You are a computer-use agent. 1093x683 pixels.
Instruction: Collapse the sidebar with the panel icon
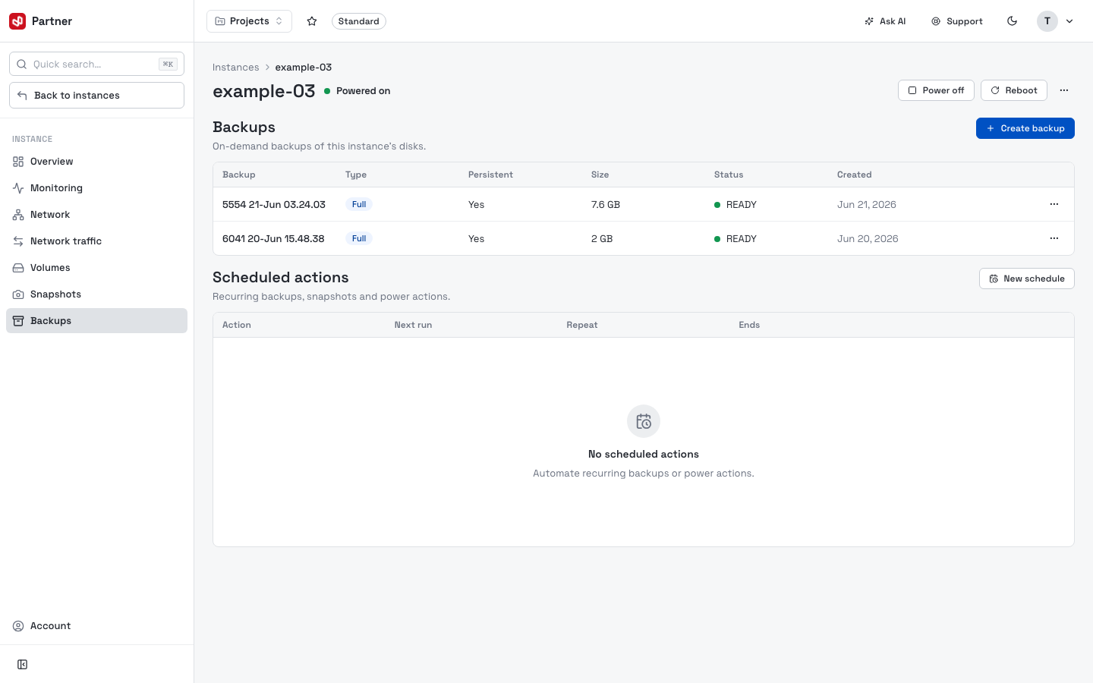[23, 664]
